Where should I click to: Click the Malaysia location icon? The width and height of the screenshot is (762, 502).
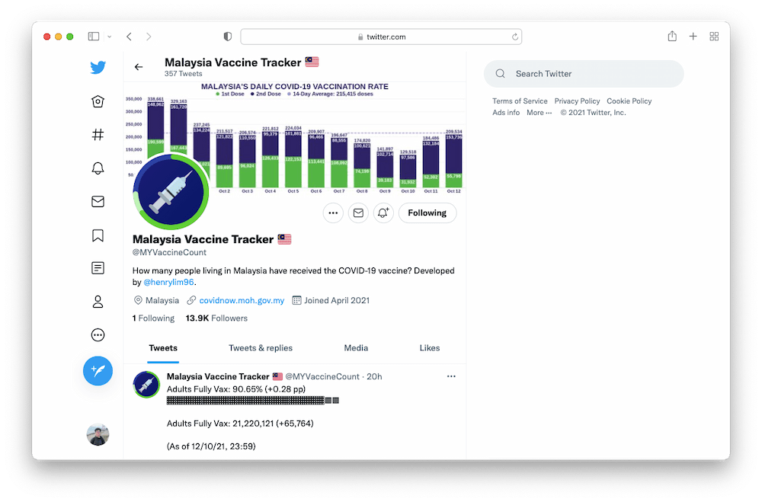click(138, 300)
